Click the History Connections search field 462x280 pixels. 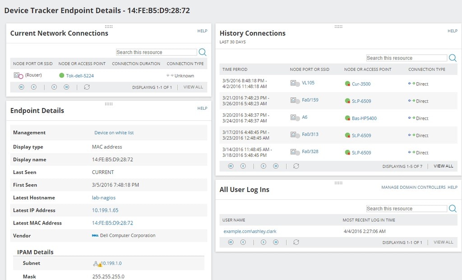click(x=406, y=58)
